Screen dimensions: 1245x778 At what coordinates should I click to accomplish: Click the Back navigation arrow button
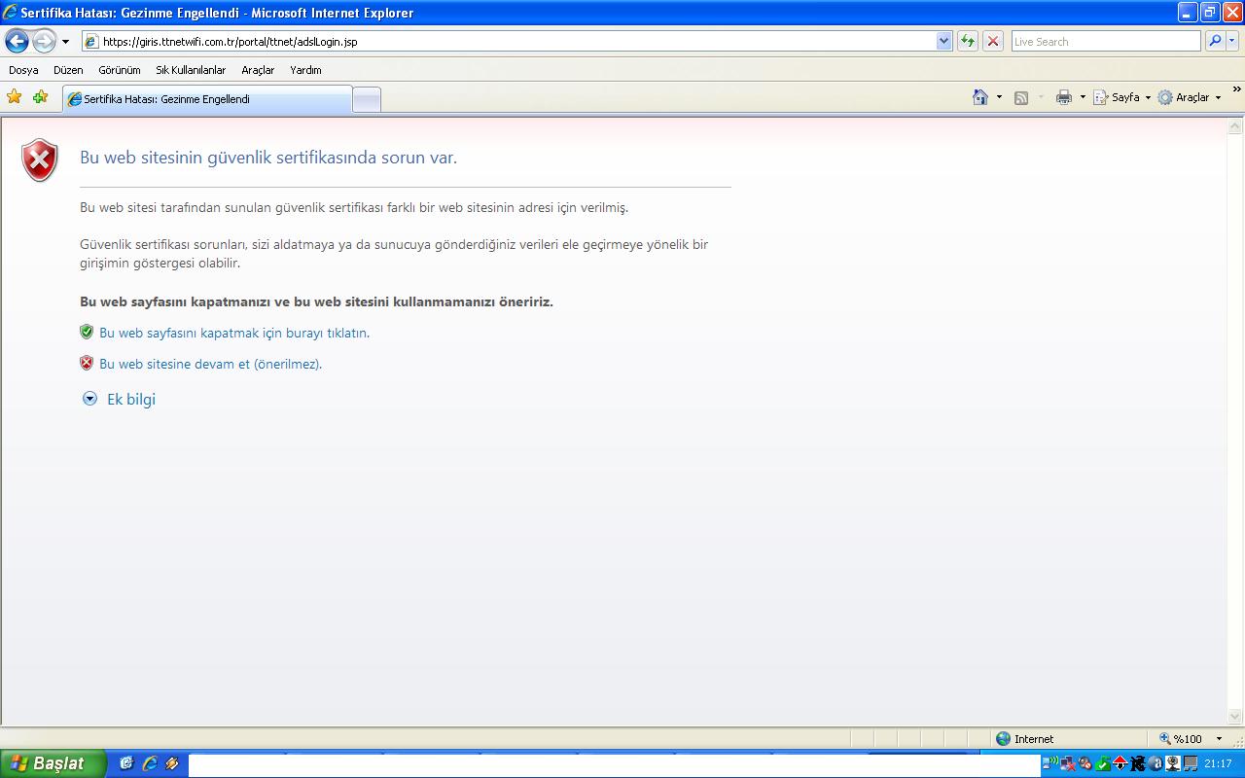coord(17,41)
